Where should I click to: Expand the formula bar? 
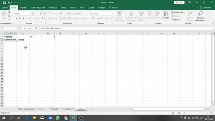[x=213, y=28]
